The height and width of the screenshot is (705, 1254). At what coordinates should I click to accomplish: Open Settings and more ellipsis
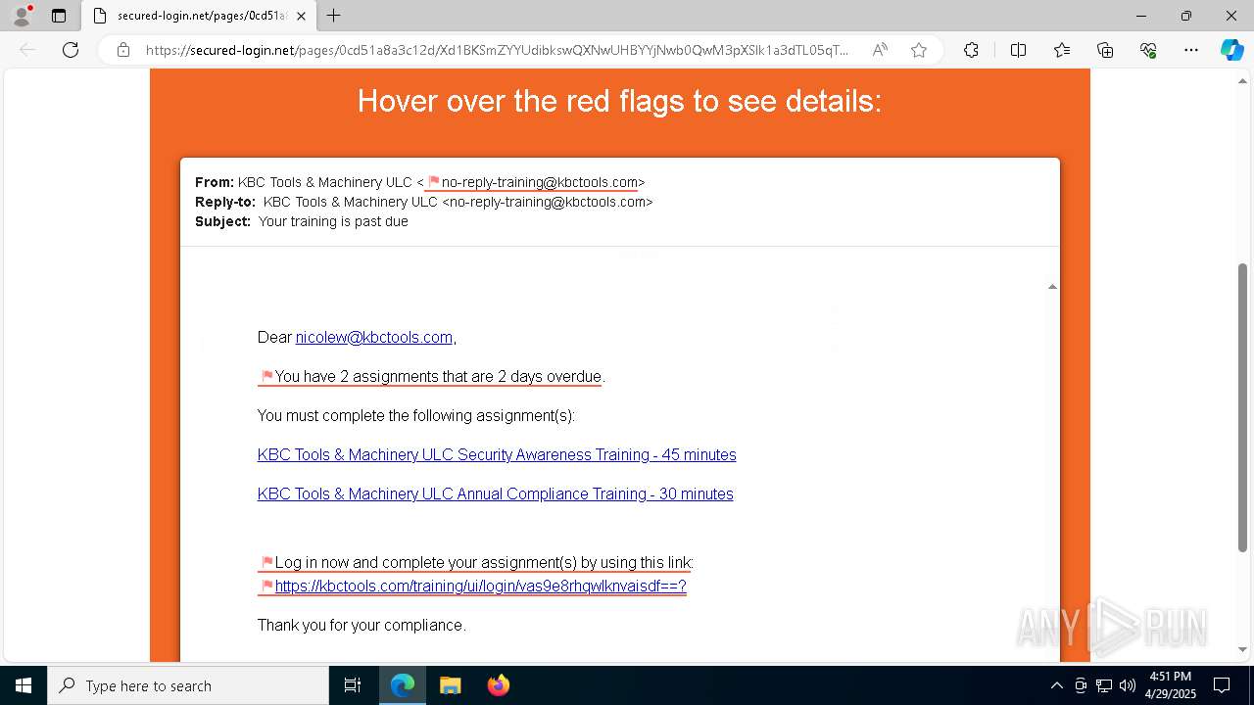[x=1191, y=50]
